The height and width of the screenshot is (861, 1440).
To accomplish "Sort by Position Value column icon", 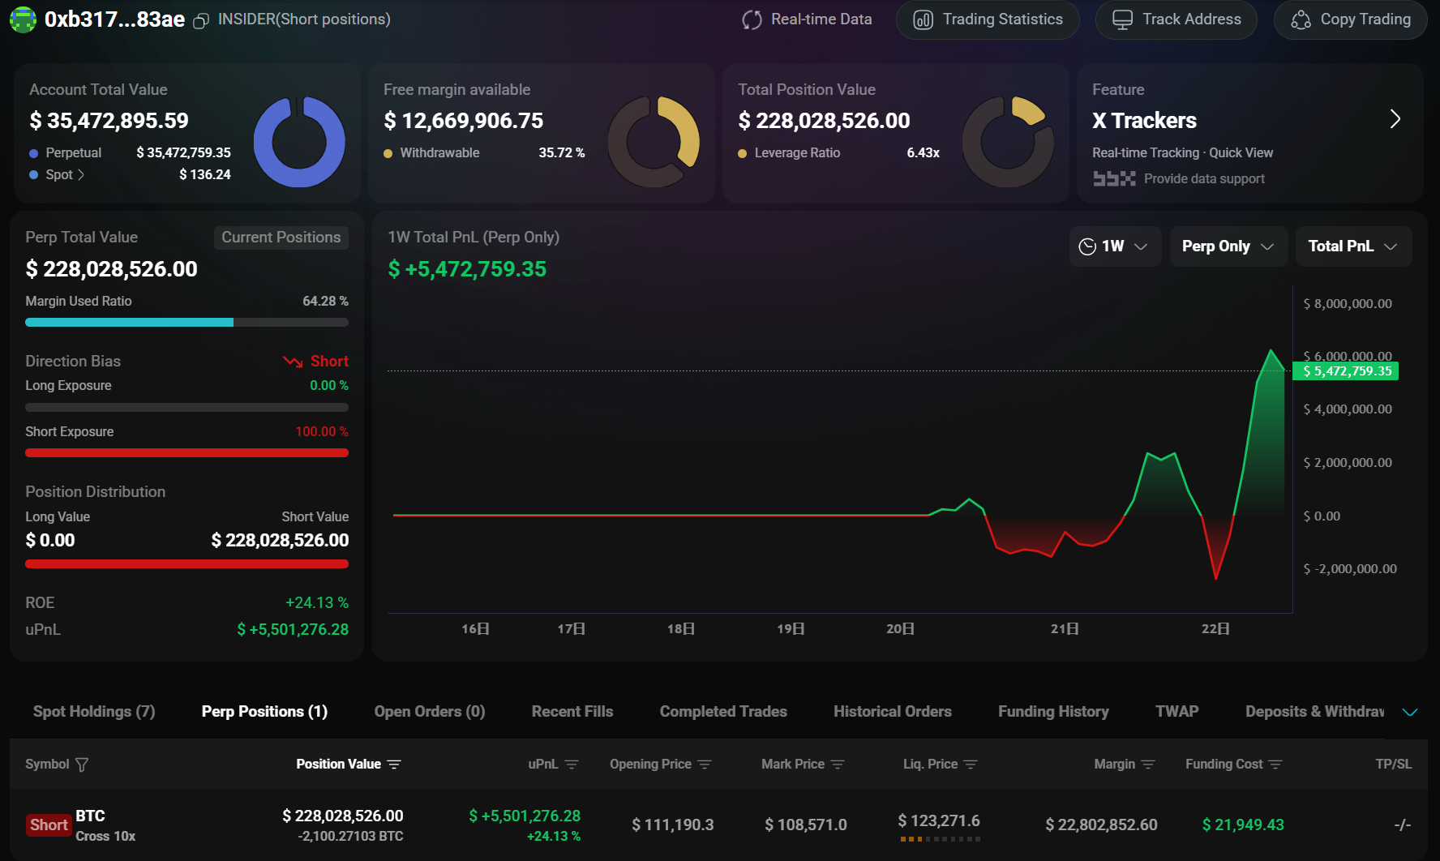I will (394, 765).
